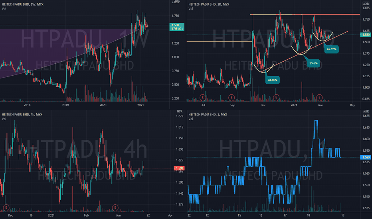Image resolution: width=372 pixels, height=219 pixels.
Task: Click the 1.375 value on the 4h price axis
Action: click(179, 204)
